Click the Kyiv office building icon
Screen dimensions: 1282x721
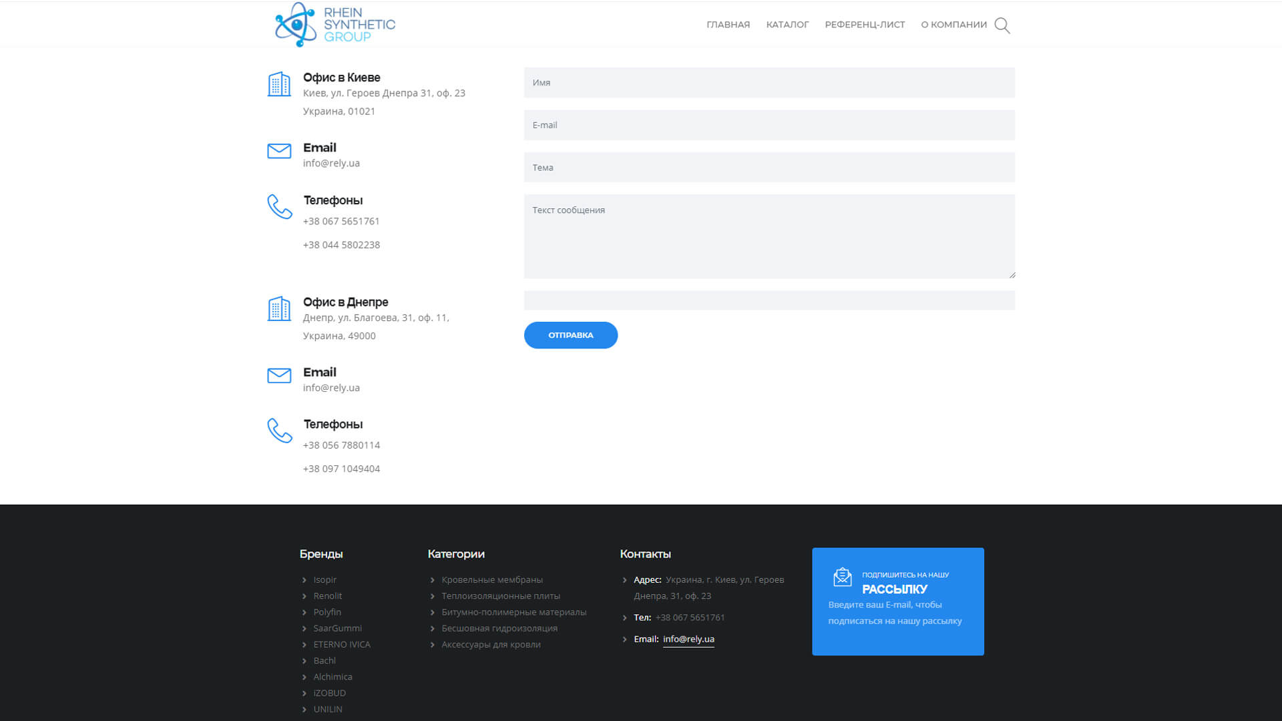[x=279, y=84]
